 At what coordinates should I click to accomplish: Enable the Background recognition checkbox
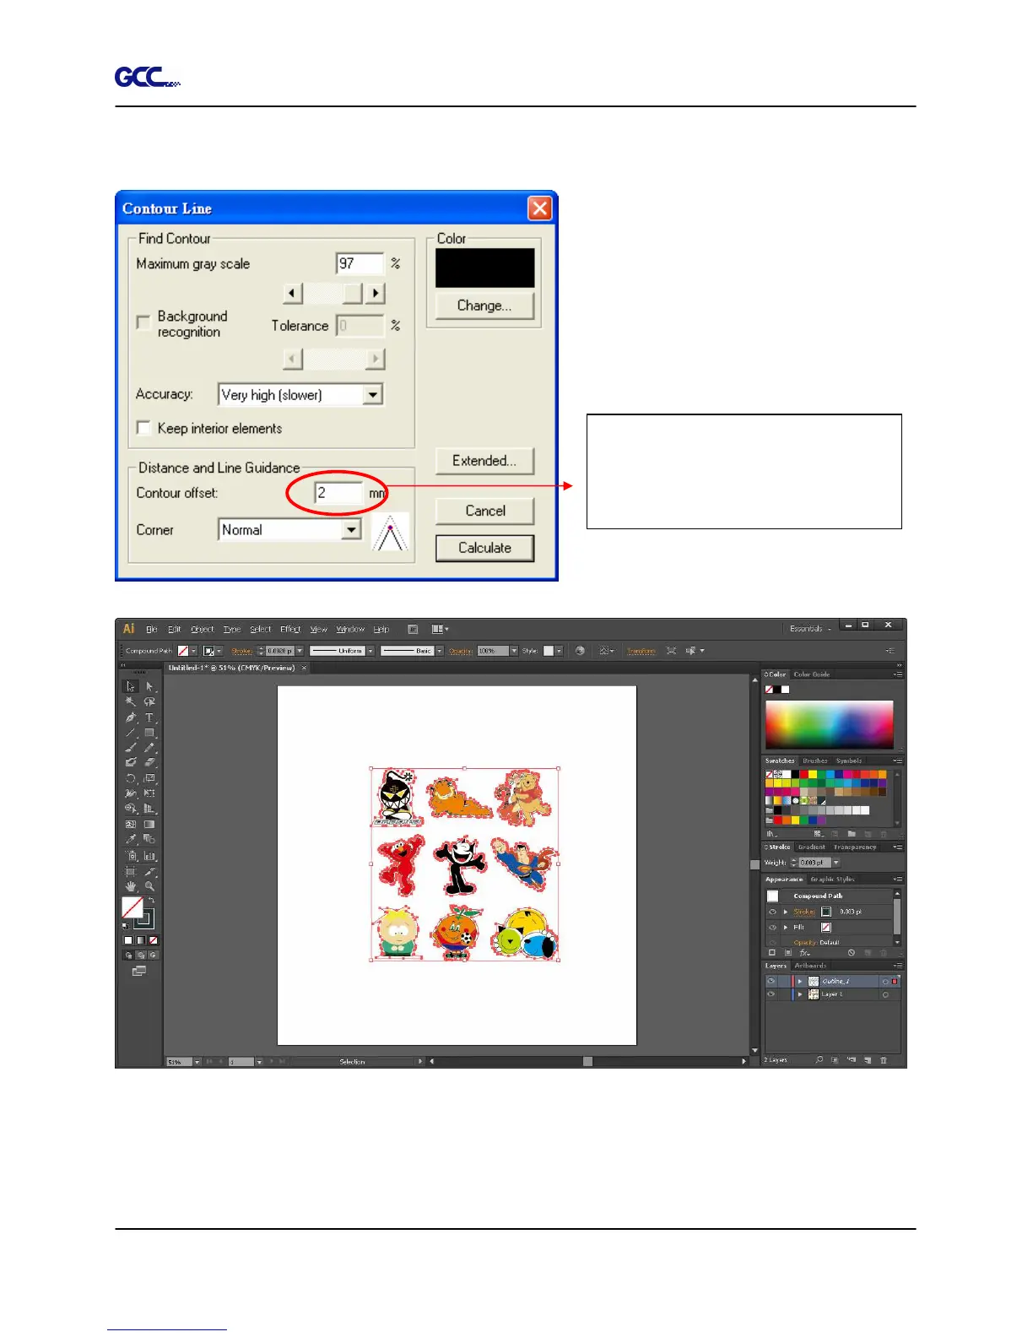point(143,322)
